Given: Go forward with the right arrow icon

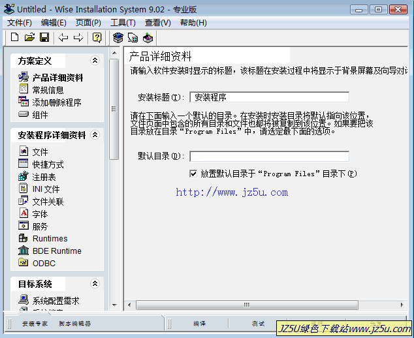Looking at the screenshot, I should (78, 37).
